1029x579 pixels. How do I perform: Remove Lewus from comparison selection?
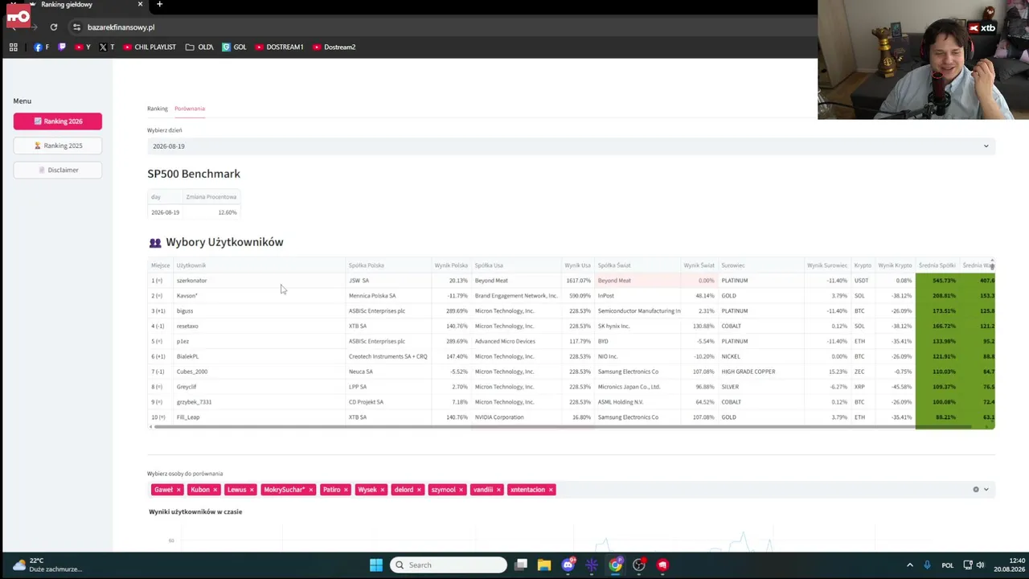click(x=252, y=490)
